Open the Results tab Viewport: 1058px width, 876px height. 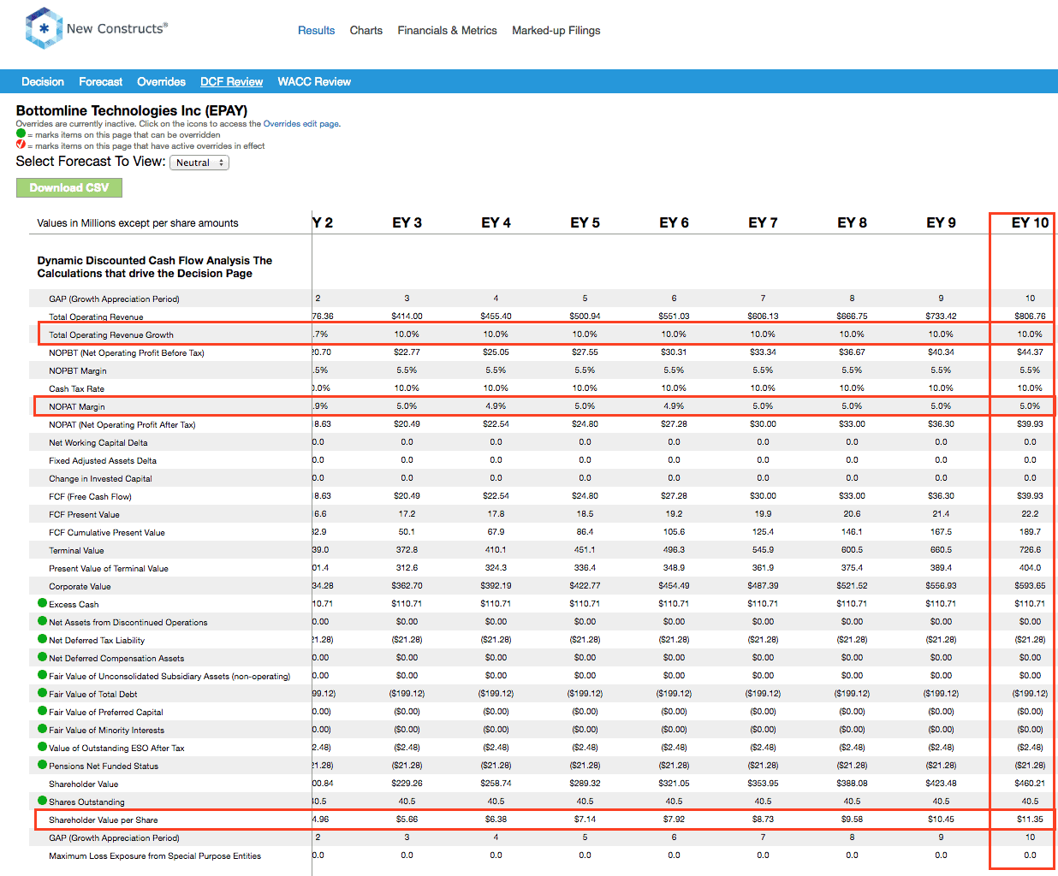click(316, 31)
